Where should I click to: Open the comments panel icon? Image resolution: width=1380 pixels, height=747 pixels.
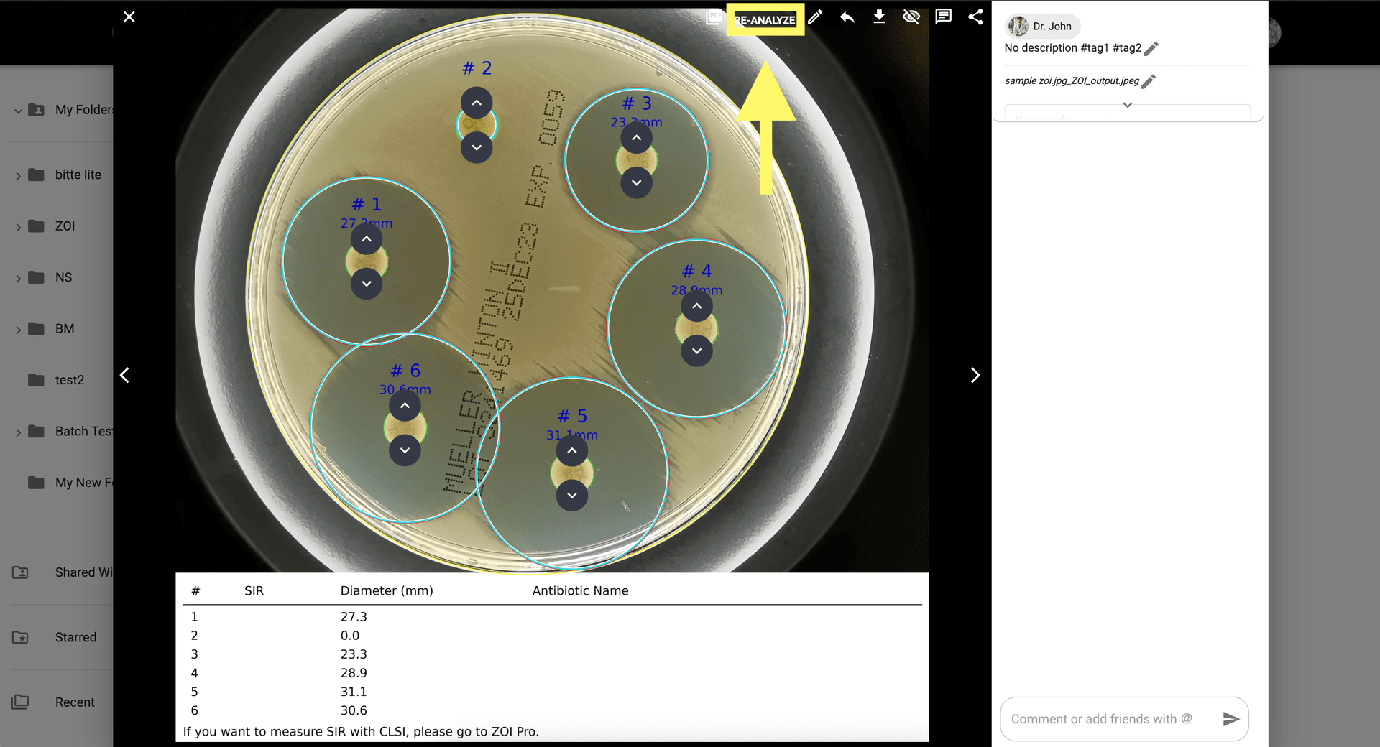point(943,17)
